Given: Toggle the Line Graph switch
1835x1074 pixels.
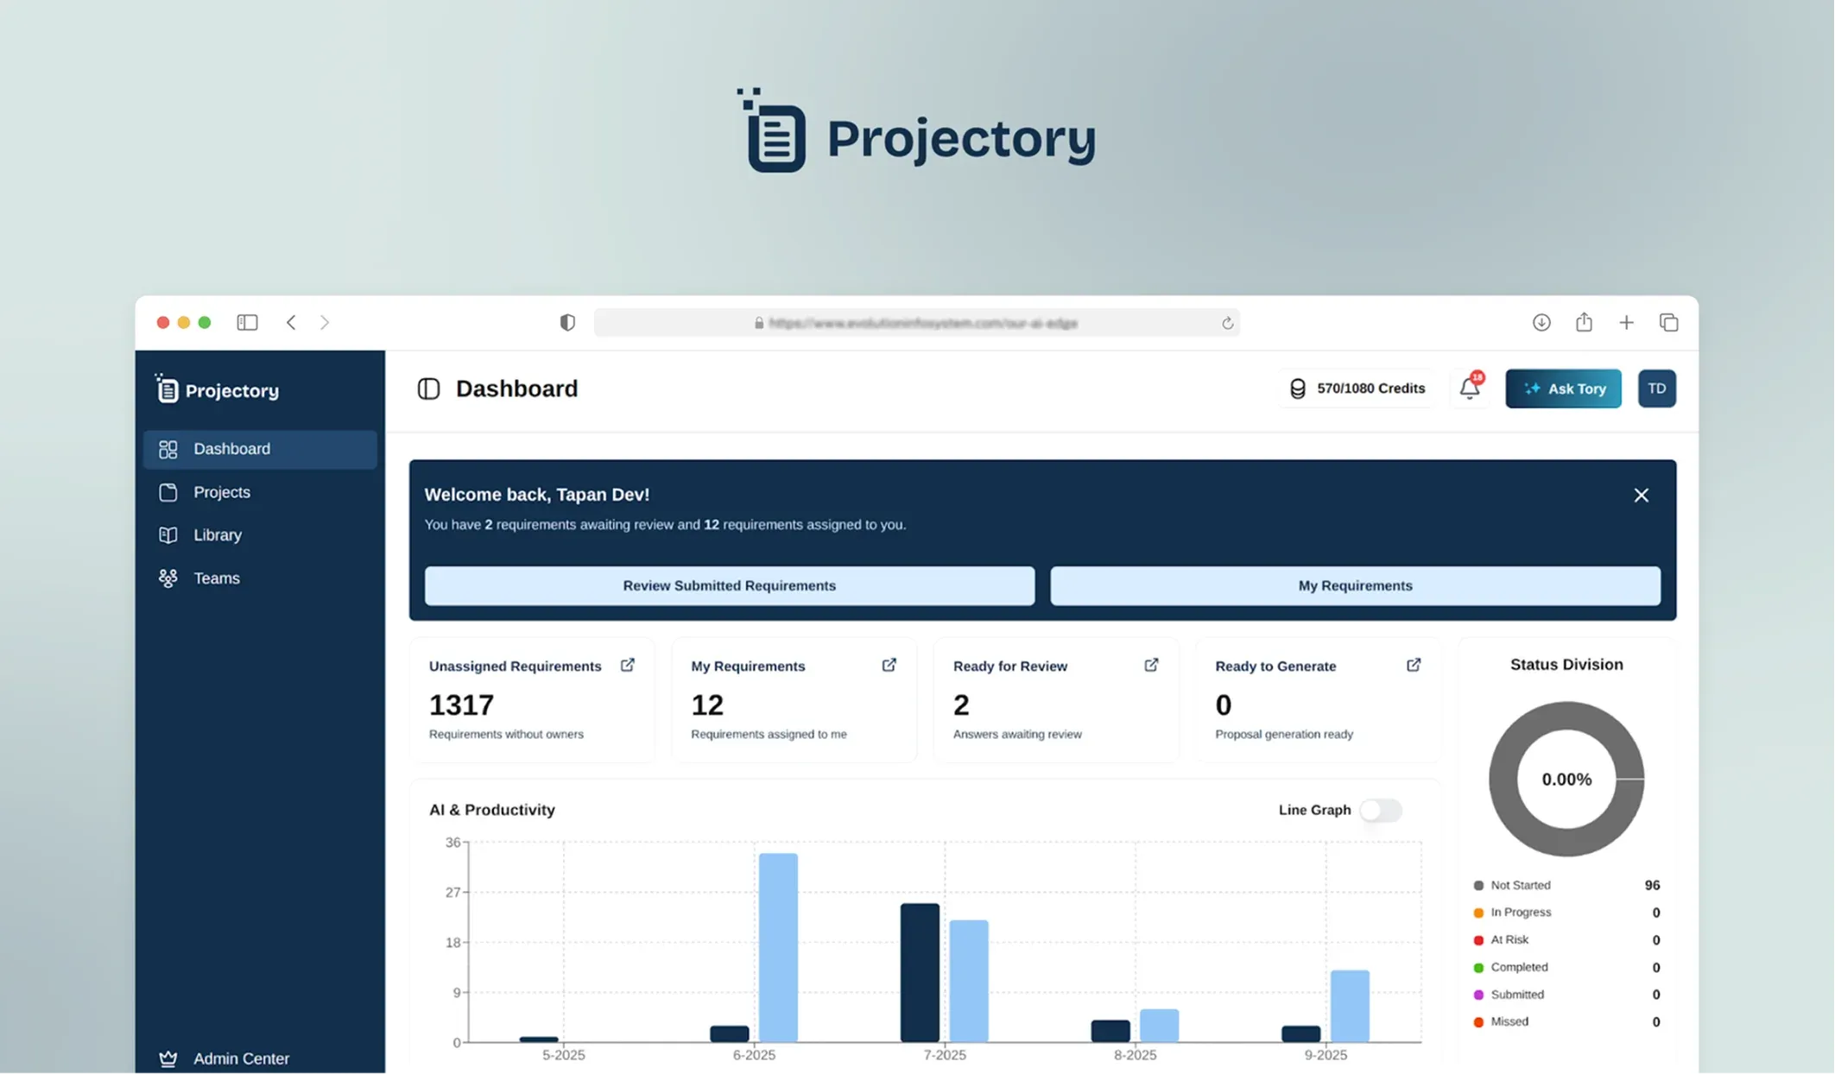Looking at the screenshot, I should tap(1380, 810).
